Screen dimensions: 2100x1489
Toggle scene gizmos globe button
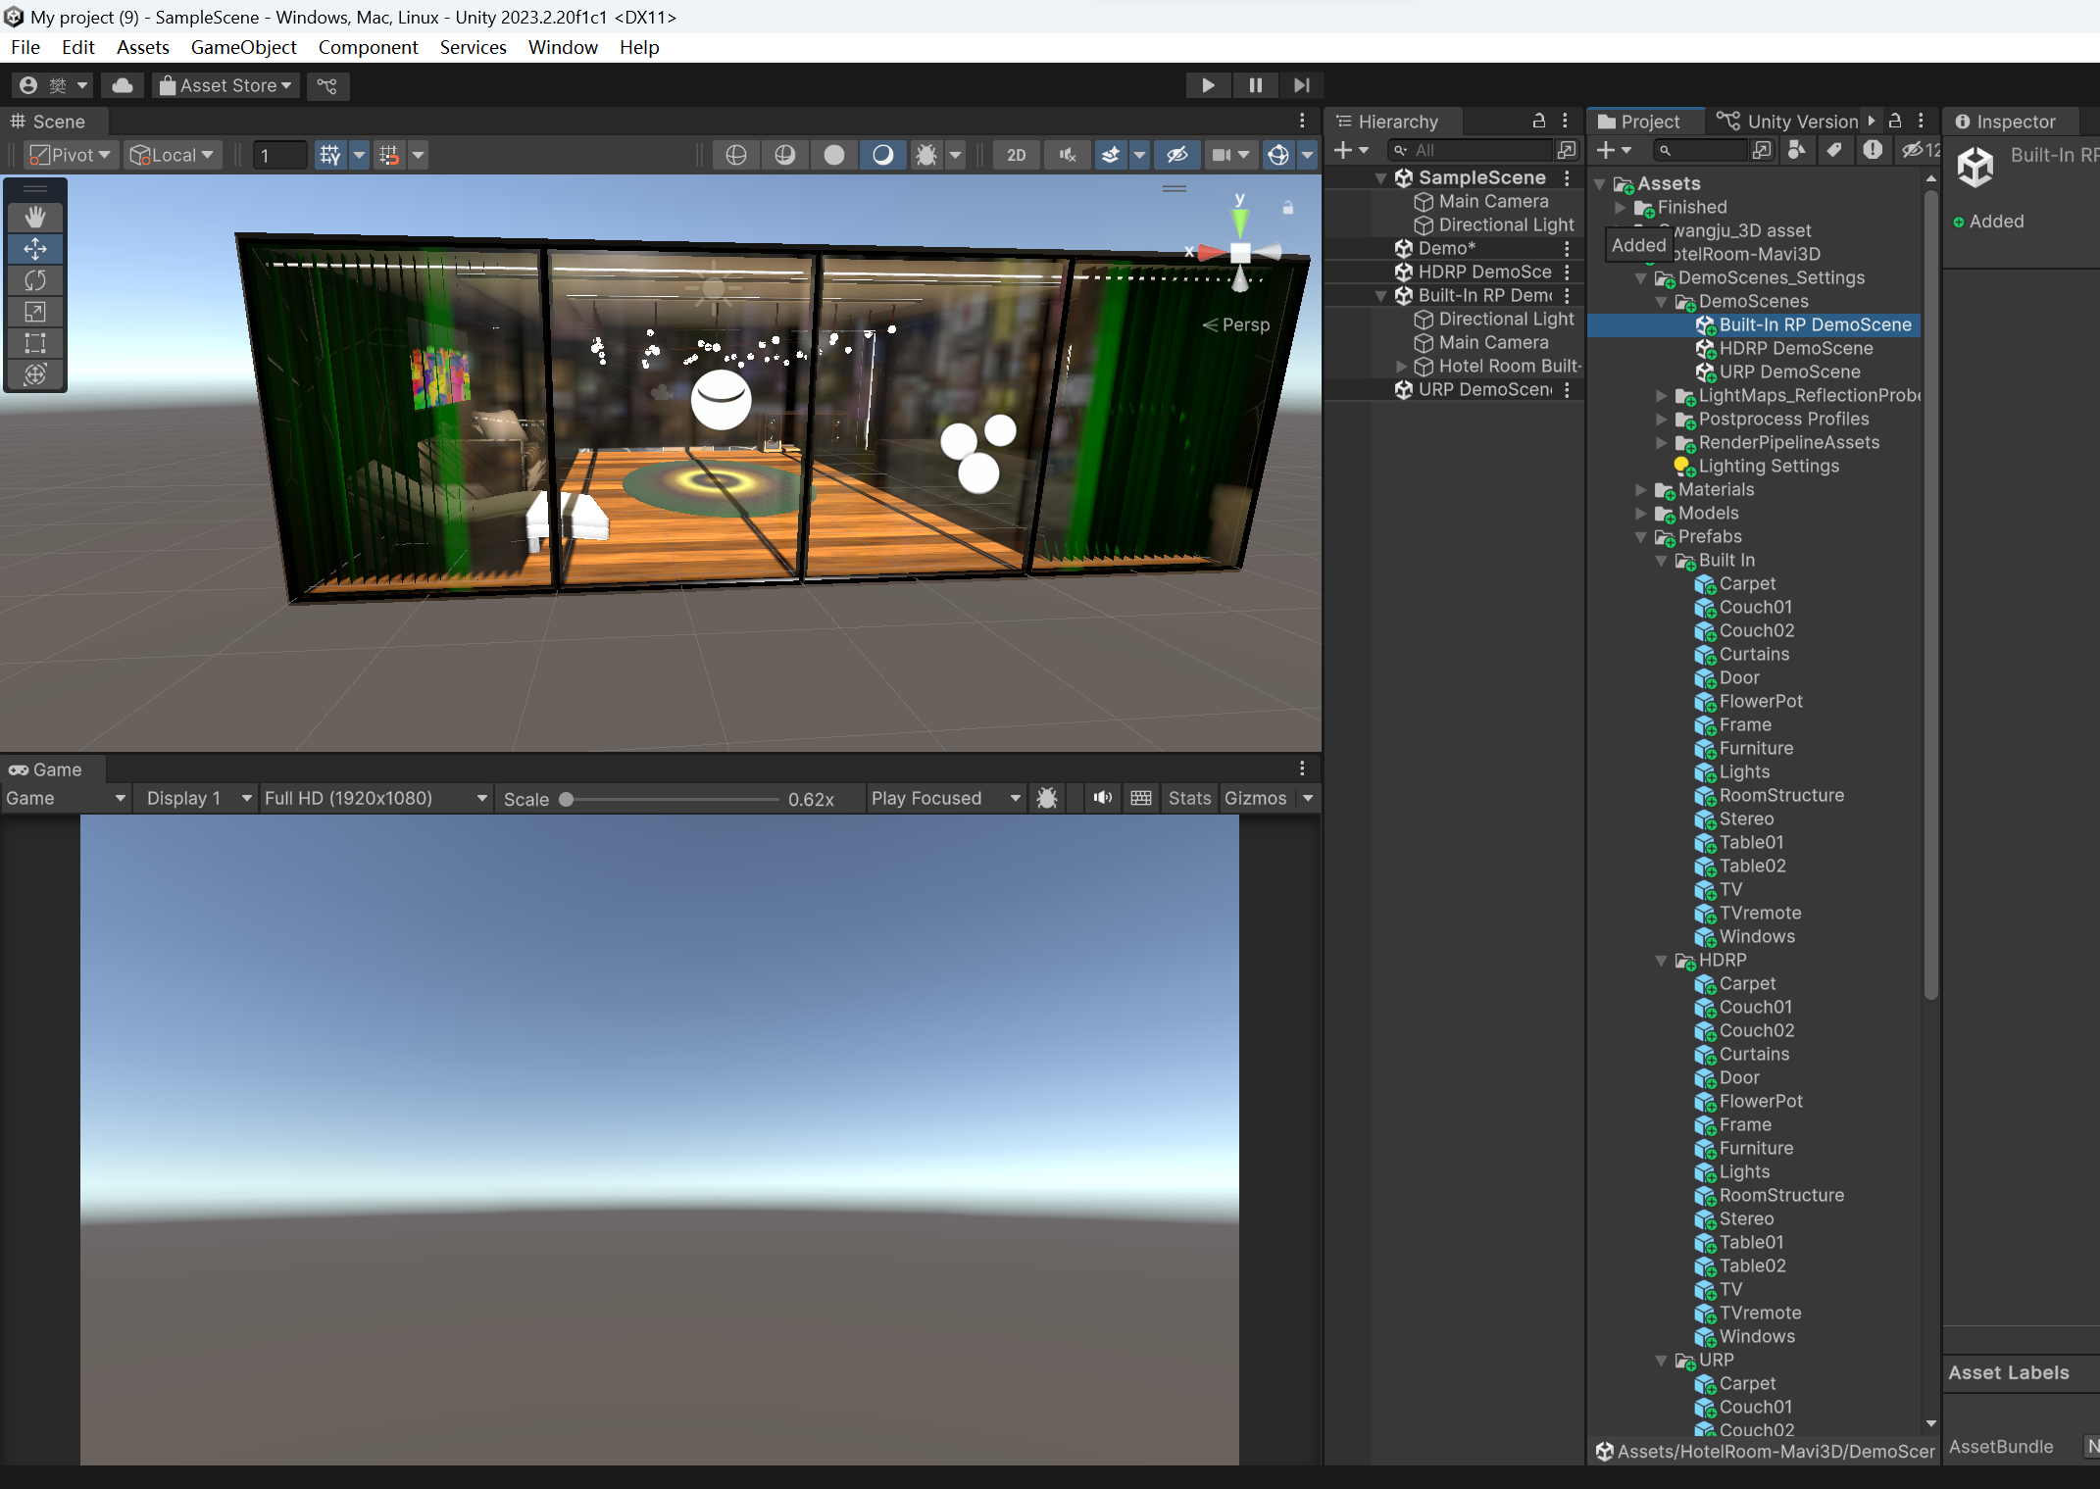click(x=1277, y=155)
